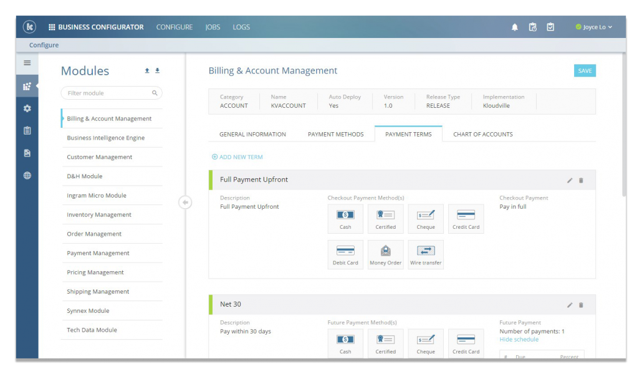Select D&H Module
This screenshot has width=642, height=374.
112,176
